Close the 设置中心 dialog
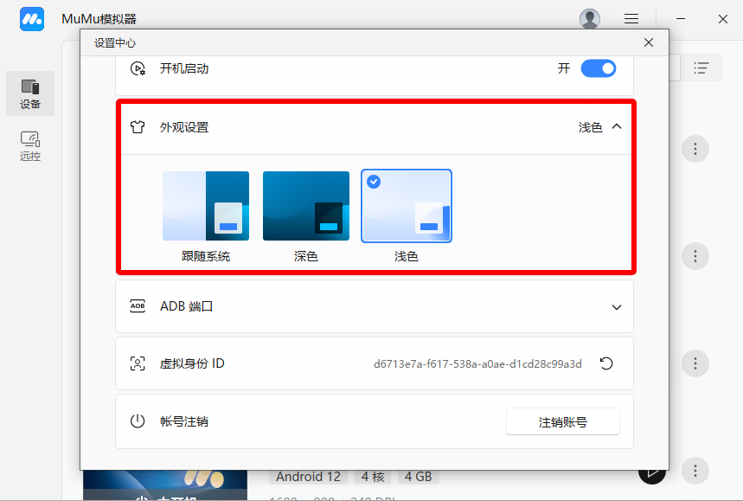 (x=649, y=42)
